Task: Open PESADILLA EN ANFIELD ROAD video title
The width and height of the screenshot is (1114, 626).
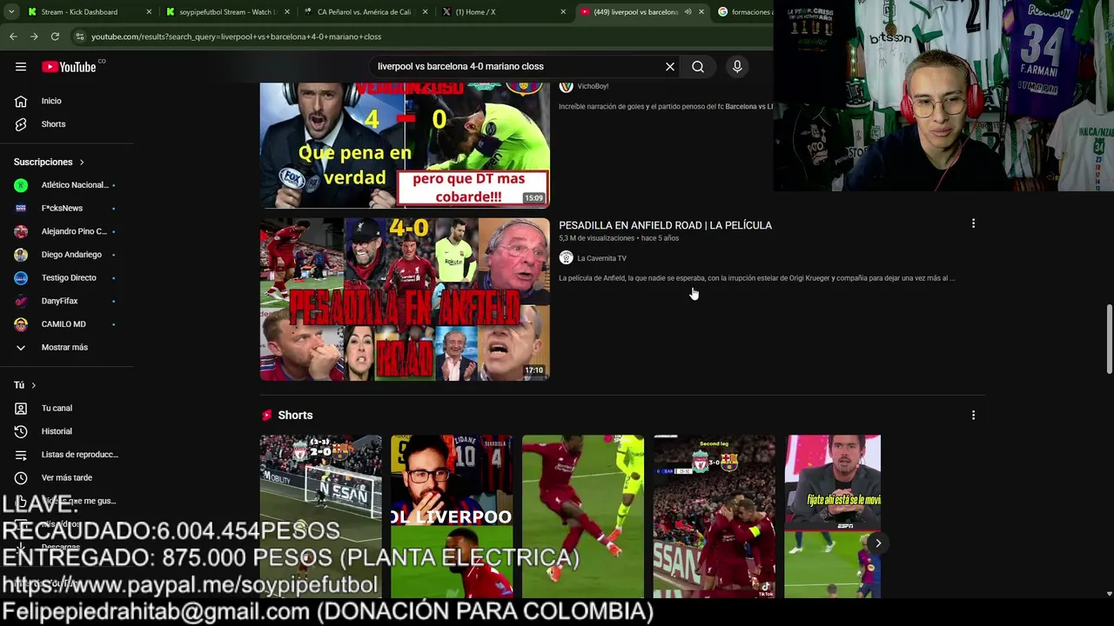Action: coord(665,225)
